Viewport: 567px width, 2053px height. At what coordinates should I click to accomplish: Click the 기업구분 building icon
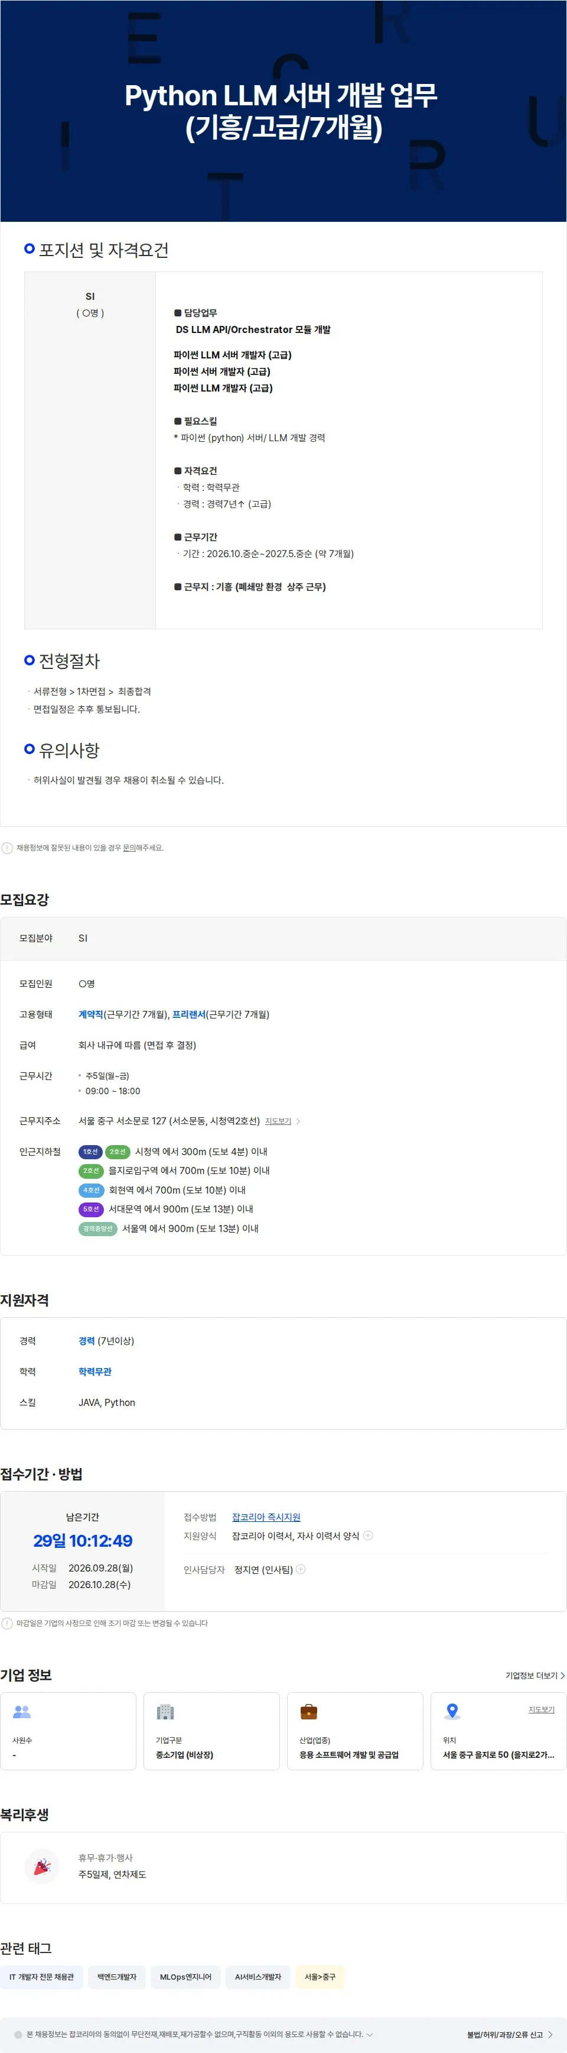tap(165, 1711)
